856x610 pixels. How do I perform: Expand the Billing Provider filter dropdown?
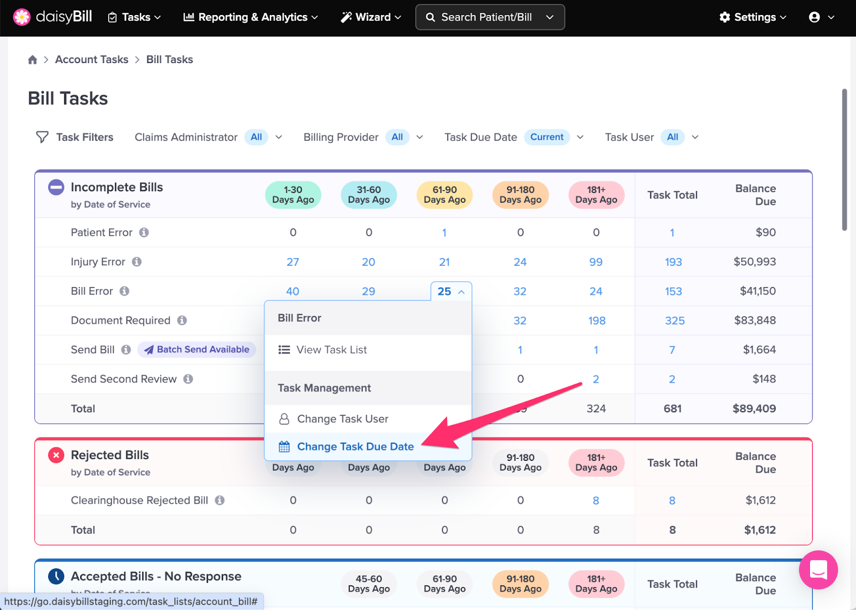[421, 137]
